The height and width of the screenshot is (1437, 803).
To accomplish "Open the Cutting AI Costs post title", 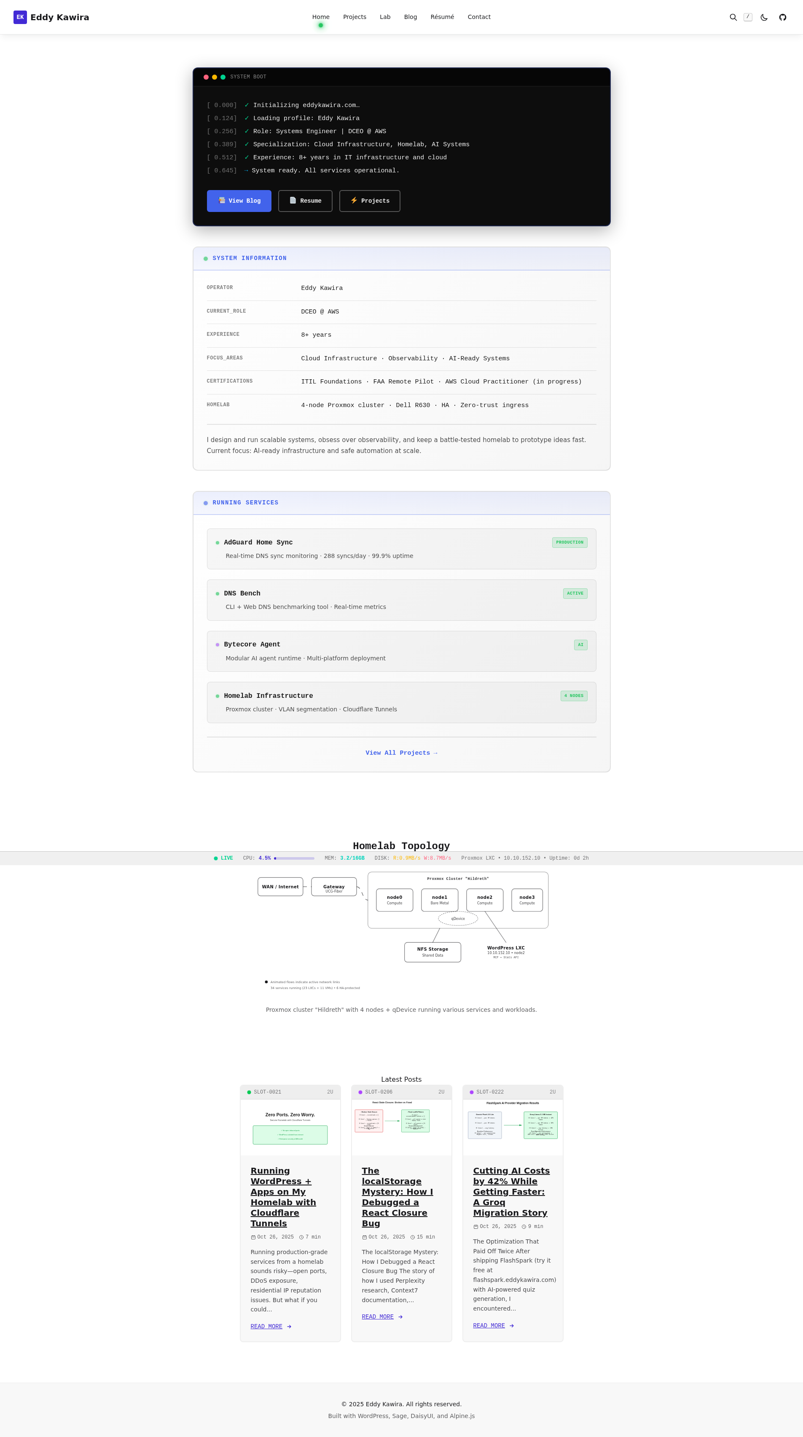I will click(510, 1192).
